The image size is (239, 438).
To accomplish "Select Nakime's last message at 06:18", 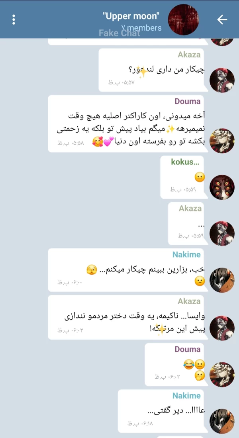I will click(163, 411).
